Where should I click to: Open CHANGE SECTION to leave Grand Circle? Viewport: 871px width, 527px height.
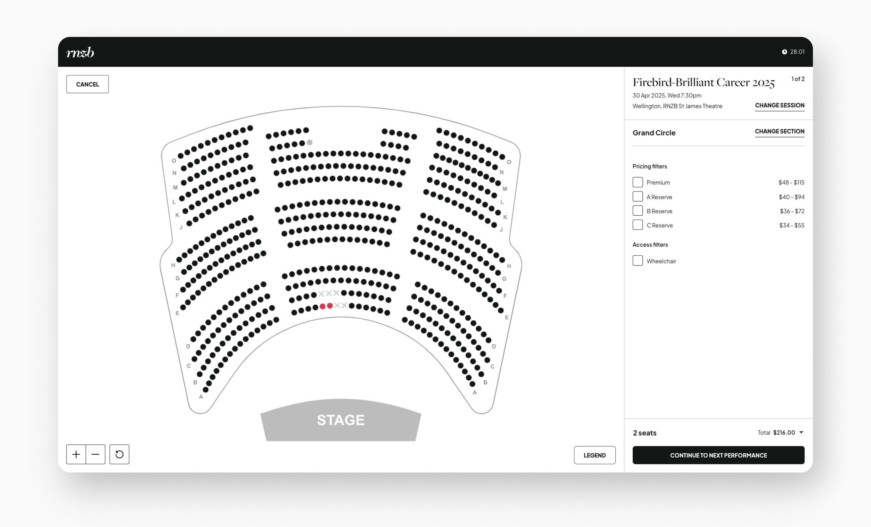tap(780, 131)
